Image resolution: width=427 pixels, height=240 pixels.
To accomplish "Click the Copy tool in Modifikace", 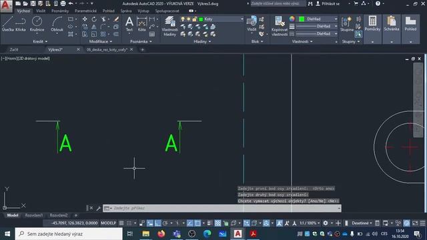I will click(85, 27).
